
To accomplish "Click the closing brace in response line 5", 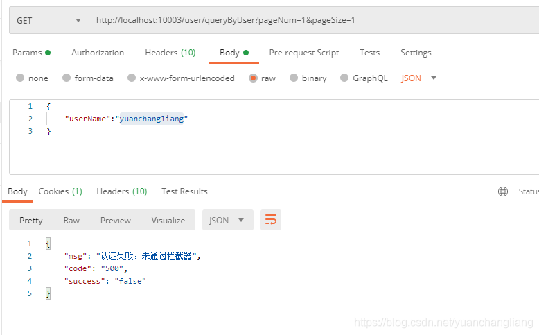I will click(x=48, y=293).
